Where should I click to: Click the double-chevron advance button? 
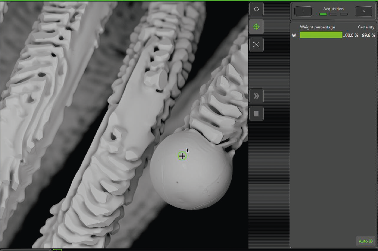tap(256, 96)
